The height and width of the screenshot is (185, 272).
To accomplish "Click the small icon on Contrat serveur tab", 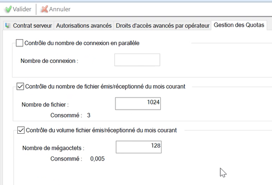I will [8, 26].
